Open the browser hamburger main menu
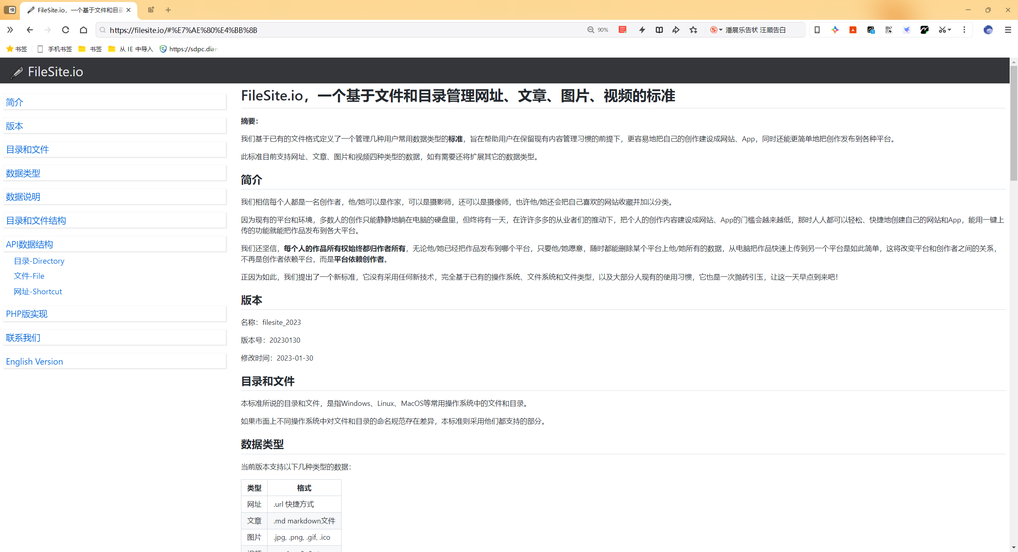Image resolution: width=1018 pixels, height=552 pixels. 1008,30
